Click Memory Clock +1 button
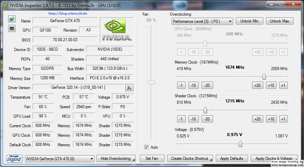 tap(283, 85)
